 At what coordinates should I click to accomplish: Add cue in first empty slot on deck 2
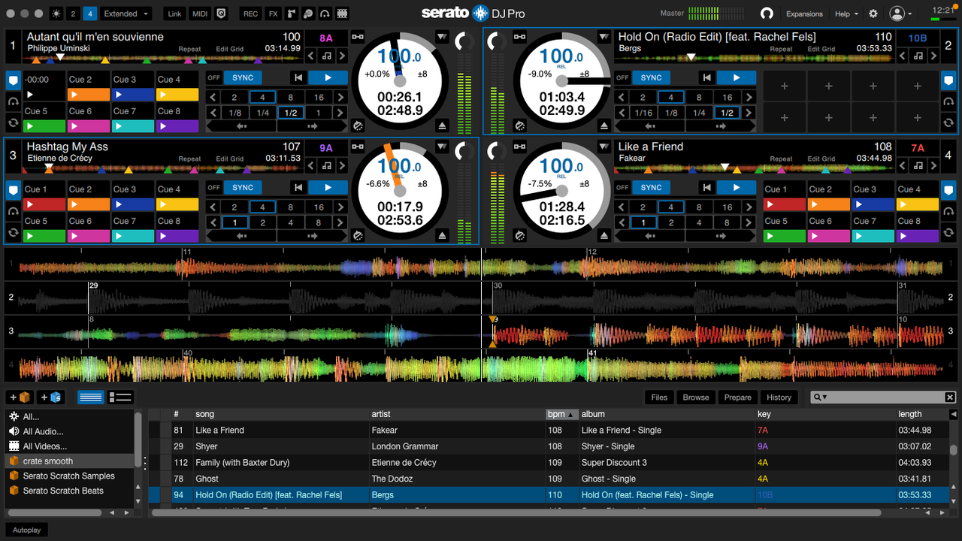(785, 86)
